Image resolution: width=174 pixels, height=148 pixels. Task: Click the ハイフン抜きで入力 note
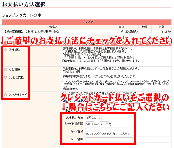pyautogui.click(x=107, y=134)
